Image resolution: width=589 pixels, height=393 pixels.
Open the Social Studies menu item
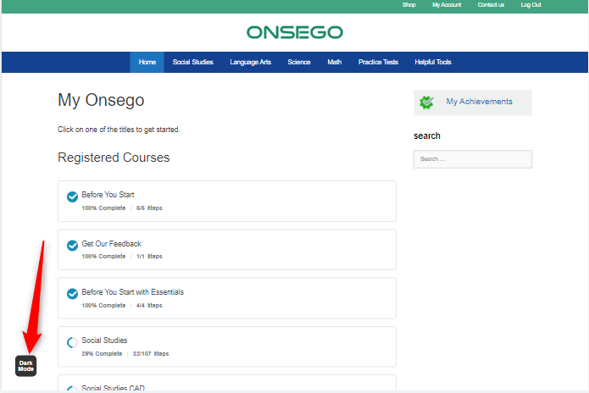(192, 63)
